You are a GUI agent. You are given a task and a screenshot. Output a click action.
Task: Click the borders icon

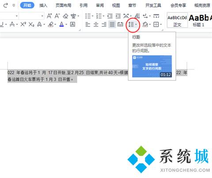(156, 24)
